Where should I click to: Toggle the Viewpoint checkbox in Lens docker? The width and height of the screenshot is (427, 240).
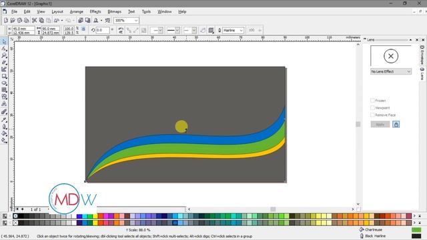pos(372,108)
